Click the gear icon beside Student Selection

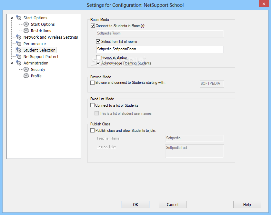19,50
